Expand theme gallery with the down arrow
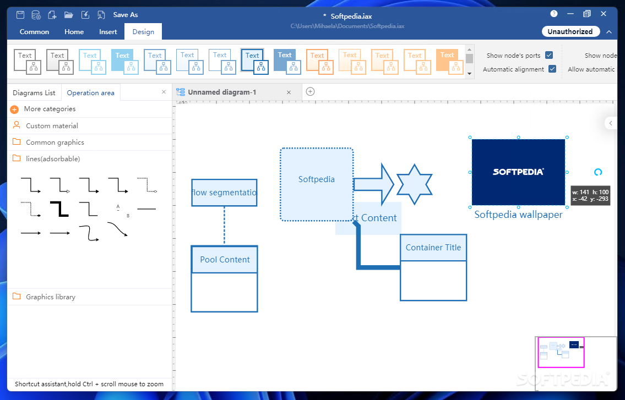 click(x=469, y=73)
